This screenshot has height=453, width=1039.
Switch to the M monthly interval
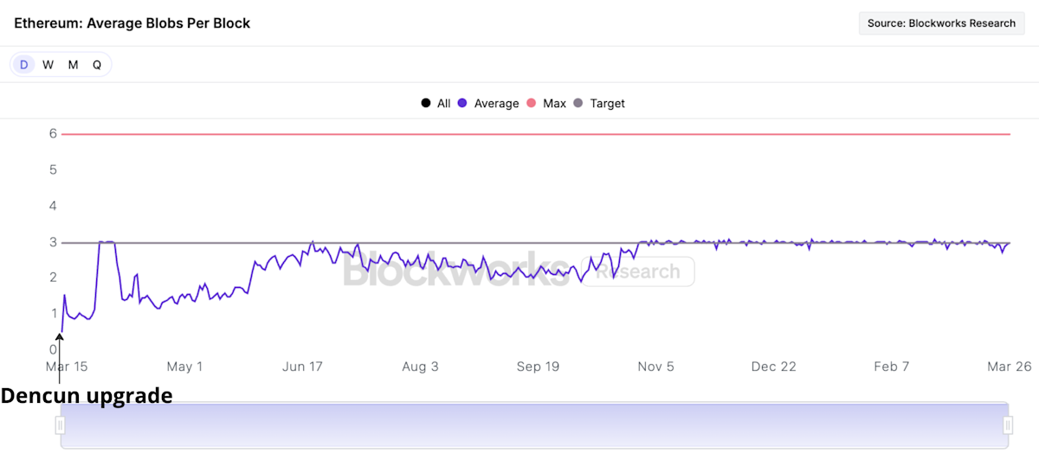[73, 65]
